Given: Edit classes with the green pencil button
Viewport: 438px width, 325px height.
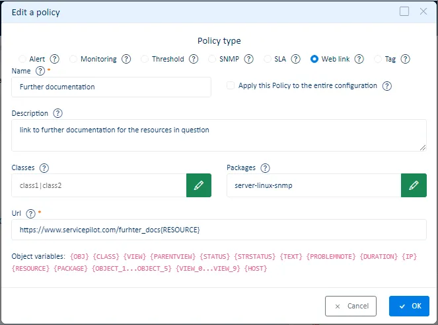Looking at the screenshot, I should 199,185.
